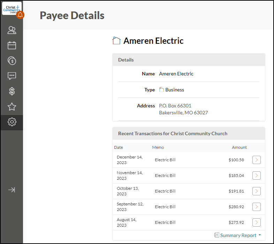
Task: Expand the Summary Report dropdown caret
Action: click(x=260, y=235)
